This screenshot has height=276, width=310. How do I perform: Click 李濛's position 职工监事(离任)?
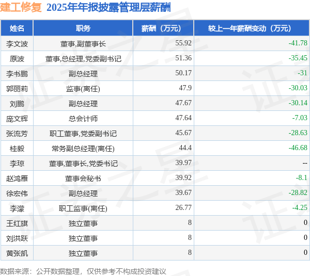[83, 208]
